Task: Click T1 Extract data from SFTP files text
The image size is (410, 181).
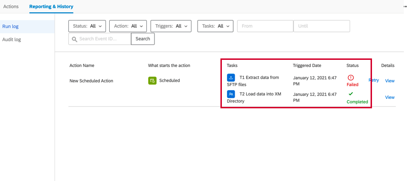Action: [253, 81]
